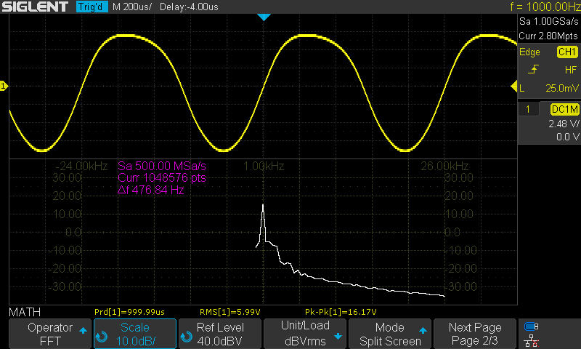Click the blue trigger position marker
This screenshot has width=581, height=349.
click(264, 16)
